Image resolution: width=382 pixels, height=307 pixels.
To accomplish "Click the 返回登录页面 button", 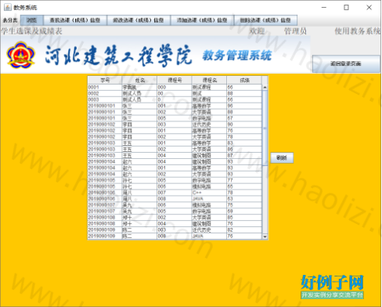I will point(346,63).
